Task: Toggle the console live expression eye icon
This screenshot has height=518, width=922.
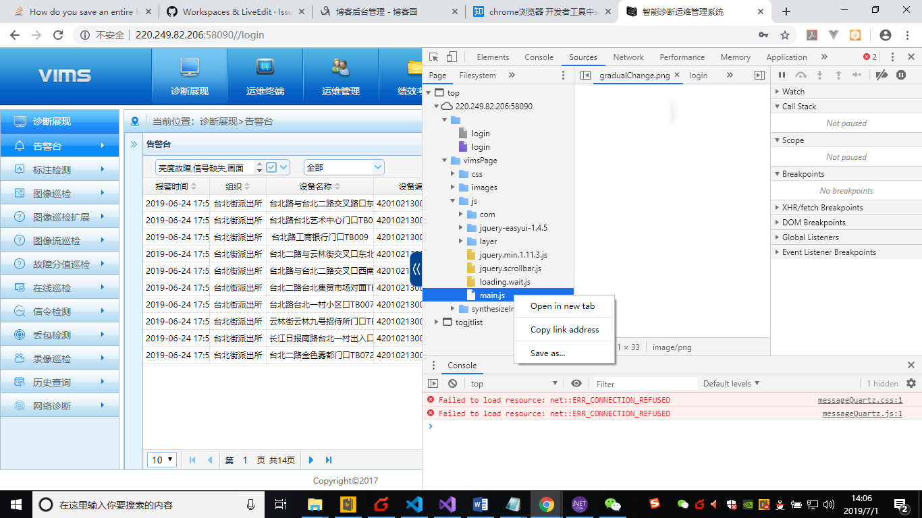Action: tap(576, 383)
